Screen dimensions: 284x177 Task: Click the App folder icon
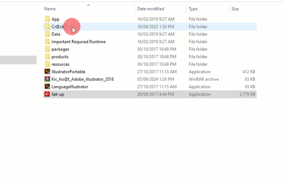pos(47,19)
